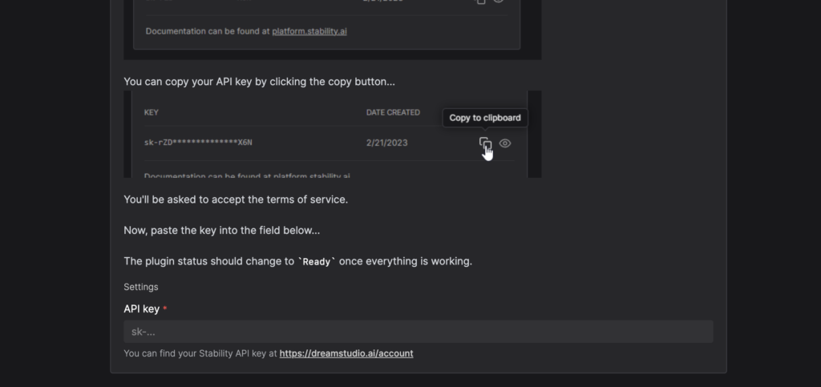
Task: Click the masked key sk-rZD text
Action: (x=198, y=143)
